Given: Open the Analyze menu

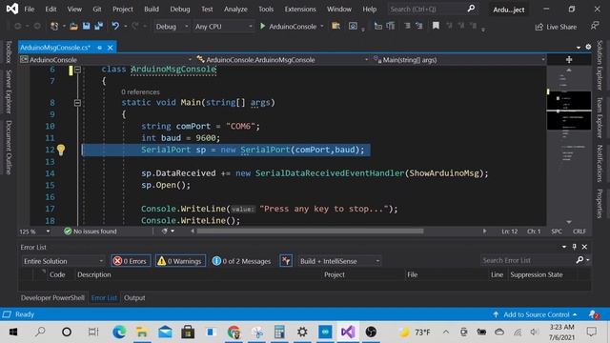Looking at the screenshot, I should [235, 9].
